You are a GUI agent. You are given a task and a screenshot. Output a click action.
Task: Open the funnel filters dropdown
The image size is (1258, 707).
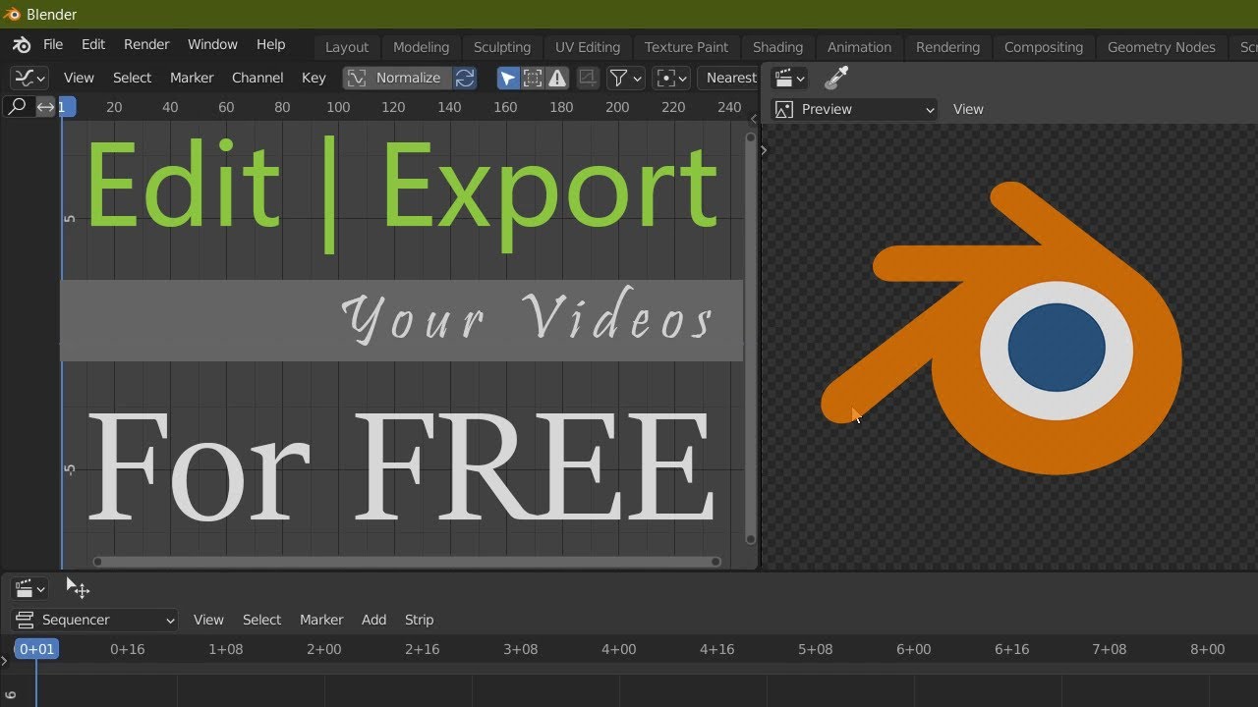(625, 78)
